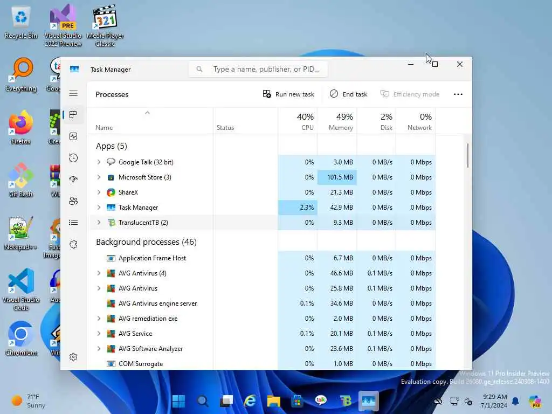Click the Apps (5) group heading
The width and height of the screenshot is (552, 414).
(x=111, y=146)
